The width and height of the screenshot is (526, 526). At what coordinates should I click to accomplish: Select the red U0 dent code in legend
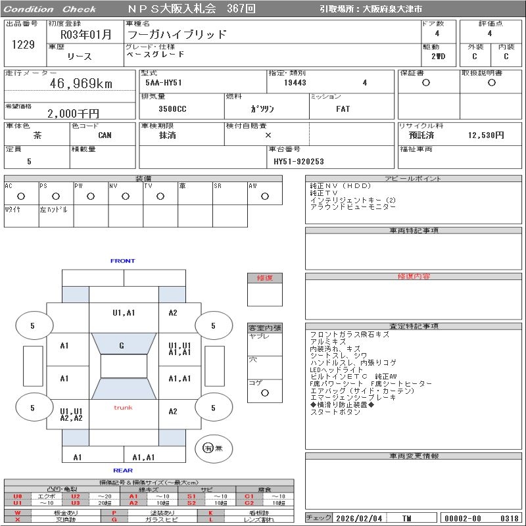(x=18, y=496)
